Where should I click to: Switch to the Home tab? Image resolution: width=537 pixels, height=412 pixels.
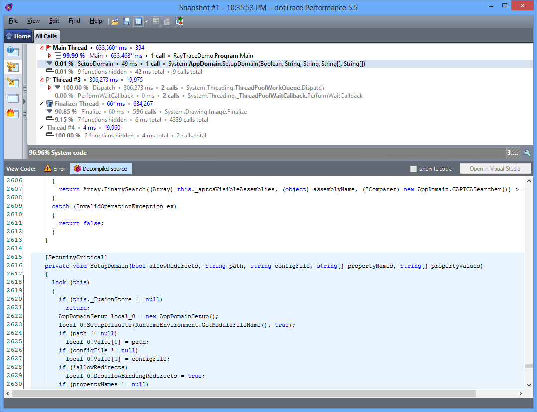tap(18, 36)
